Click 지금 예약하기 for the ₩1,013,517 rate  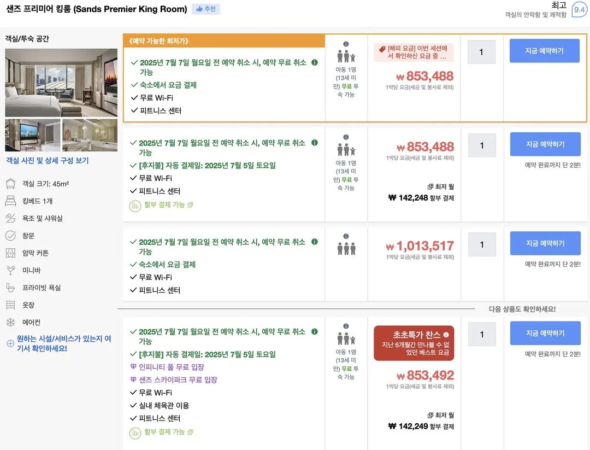545,243
